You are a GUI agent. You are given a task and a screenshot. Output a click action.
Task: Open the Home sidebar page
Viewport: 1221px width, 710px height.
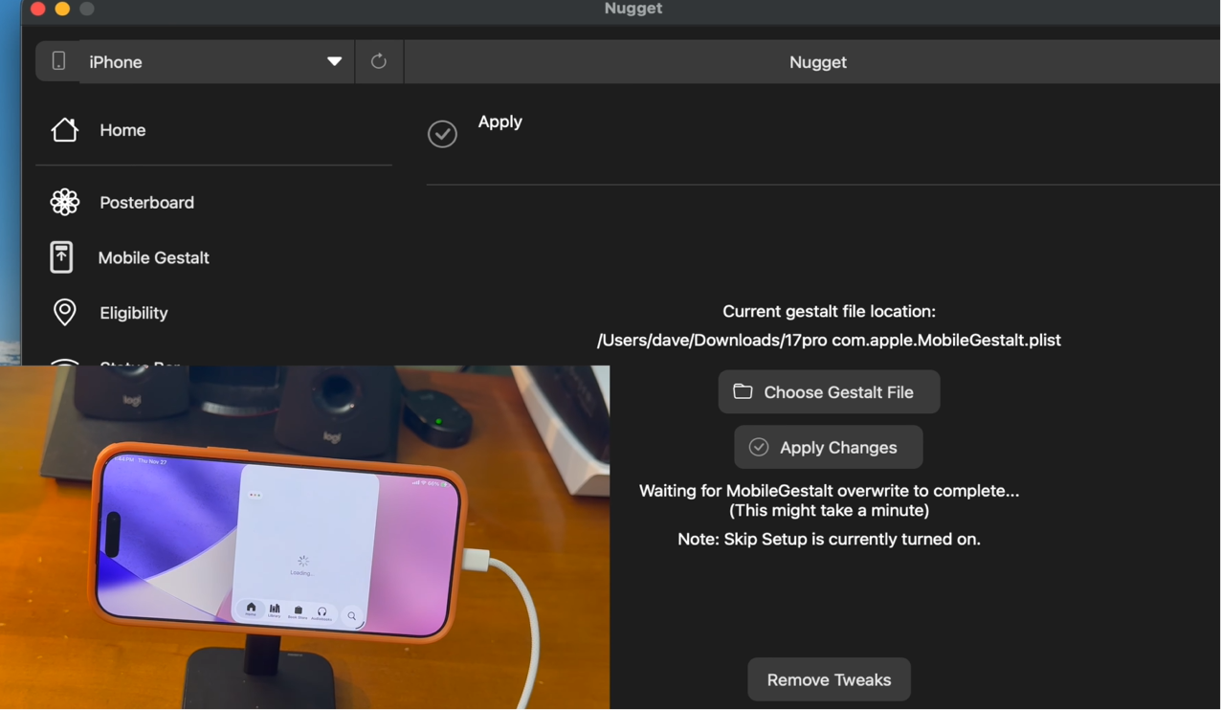122,130
